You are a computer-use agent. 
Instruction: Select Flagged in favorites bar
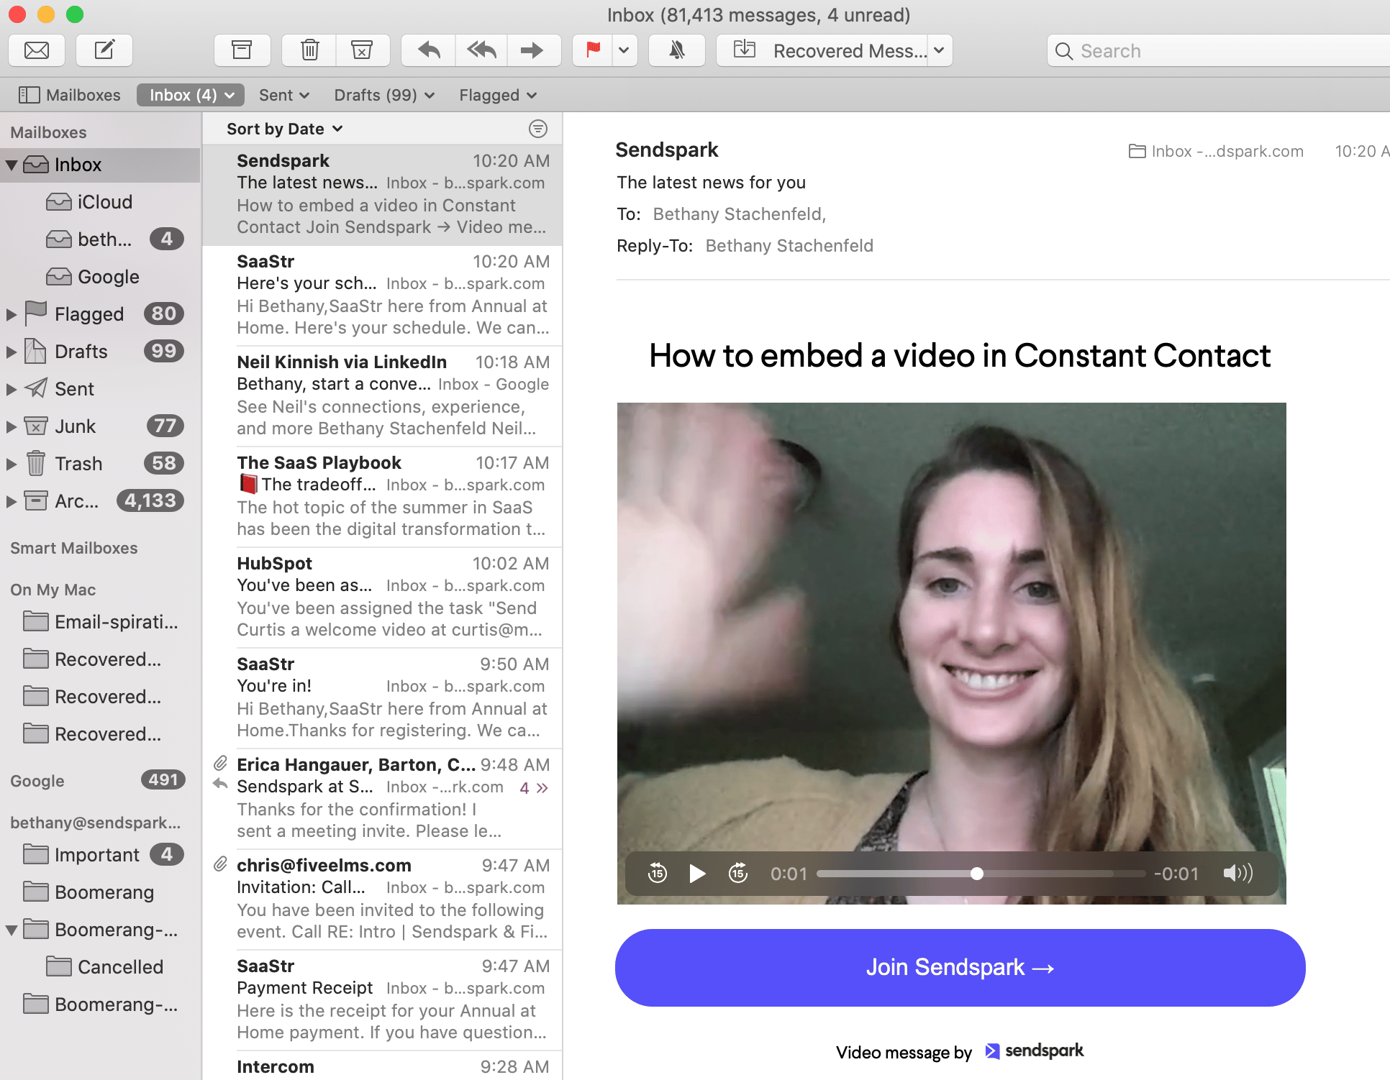(x=498, y=95)
